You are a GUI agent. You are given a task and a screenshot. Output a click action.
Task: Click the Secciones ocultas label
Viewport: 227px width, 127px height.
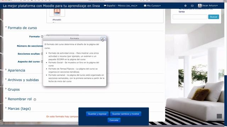click(x=29, y=54)
